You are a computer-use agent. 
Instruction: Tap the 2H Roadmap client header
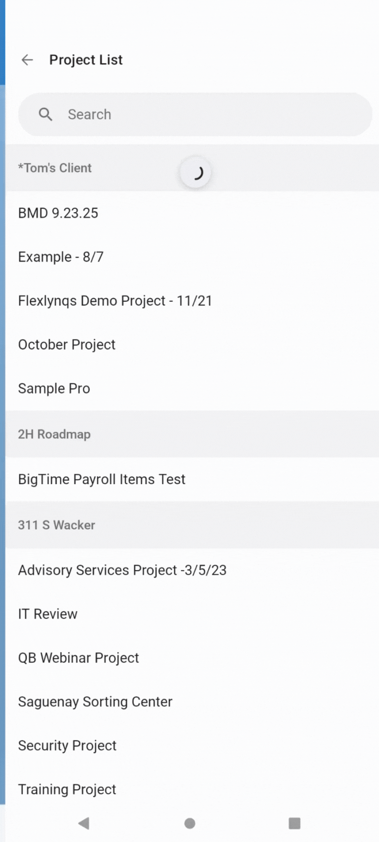coord(54,434)
